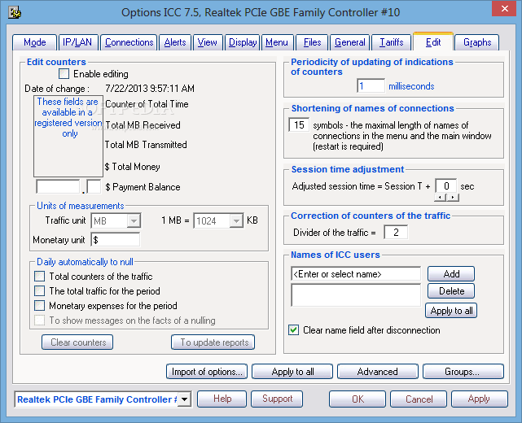
Task: Click the $ Total Money label
Action: [133, 167]
